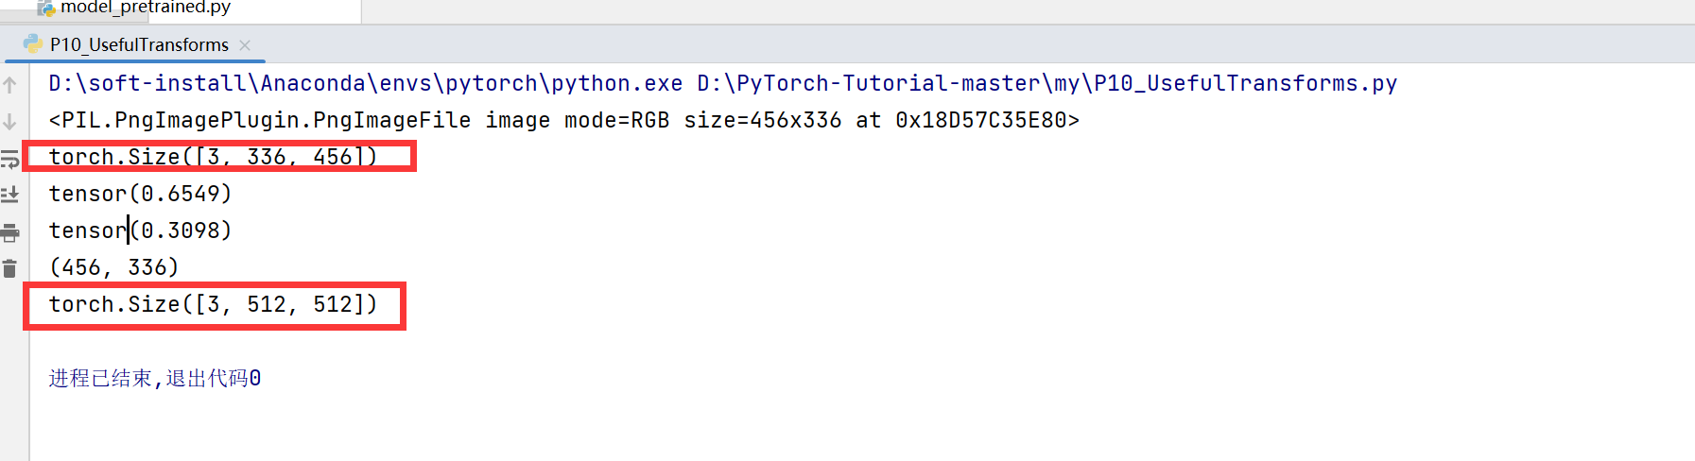Click the Print console output icon

tap(9, 231)
